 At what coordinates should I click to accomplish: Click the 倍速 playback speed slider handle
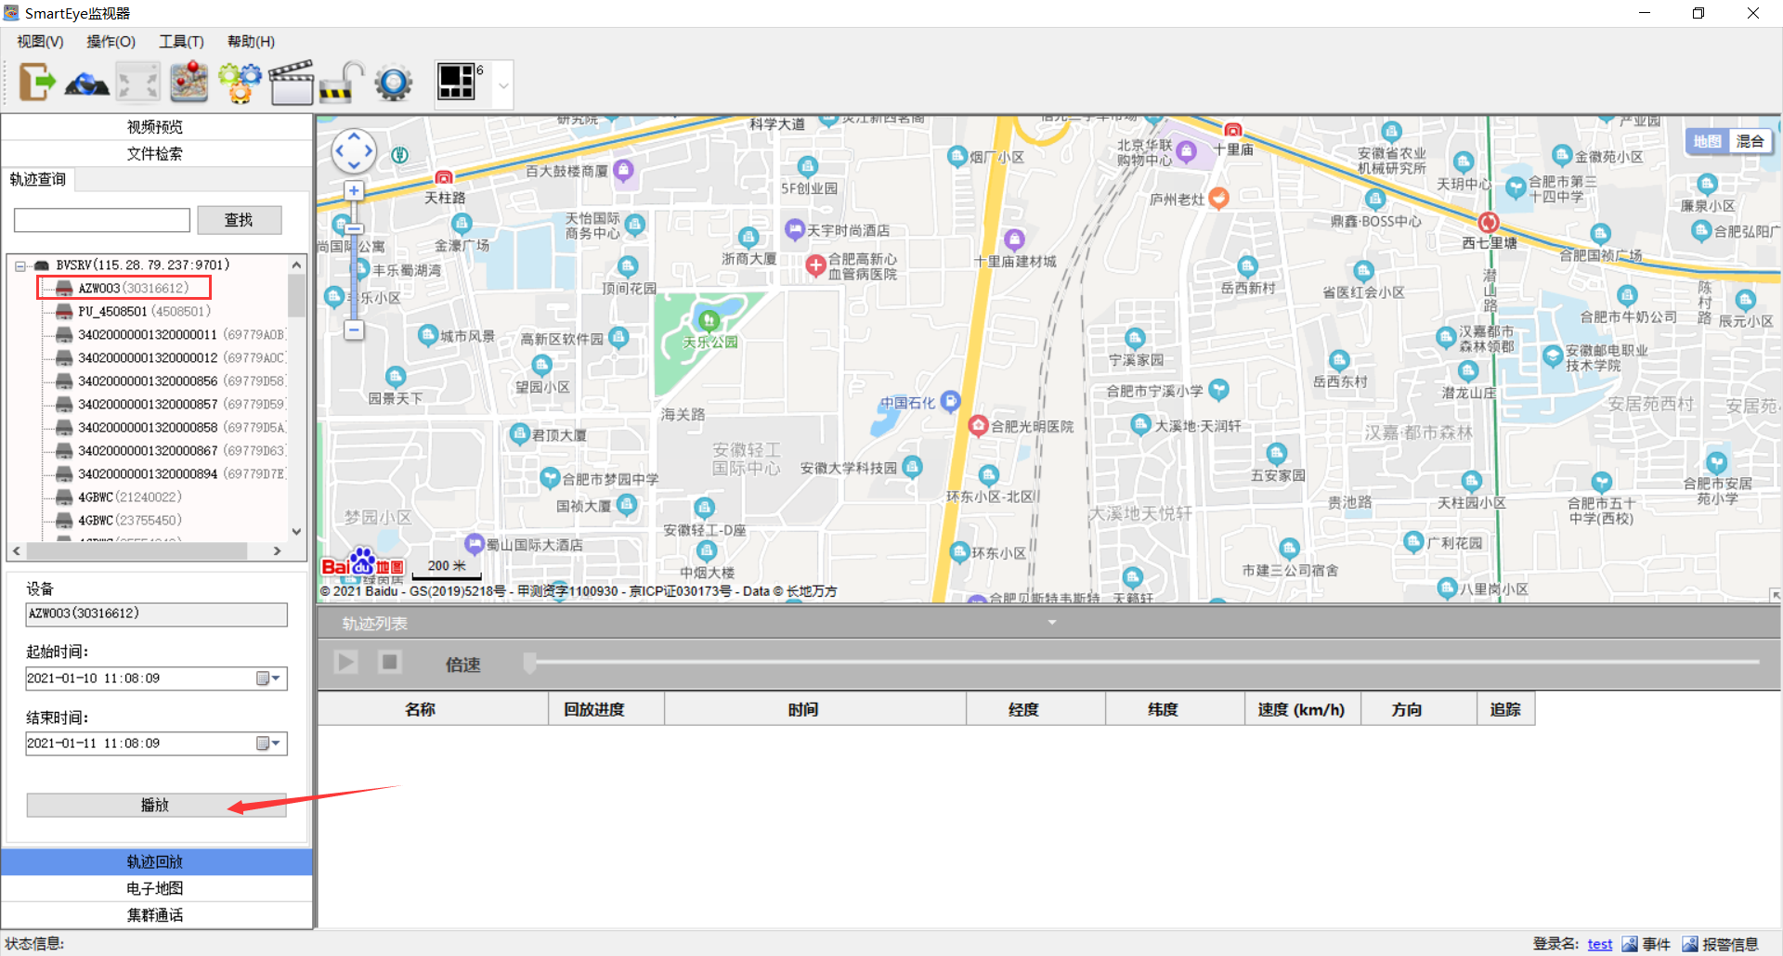click(529, 663)
